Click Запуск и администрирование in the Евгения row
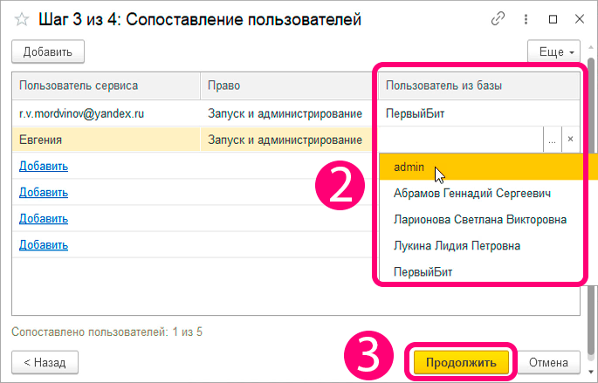Viewport: 598px width, 383px height. tap(285, 140)
